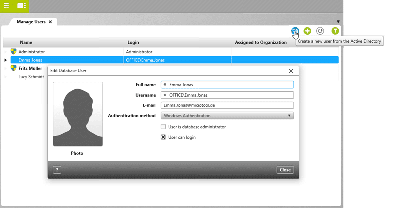Open the hamburger menu in the green bar

tap(6, 6)
